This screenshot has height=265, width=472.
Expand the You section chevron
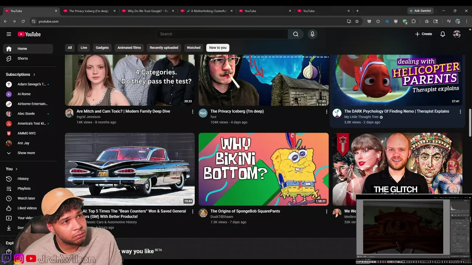coord(16,169)
